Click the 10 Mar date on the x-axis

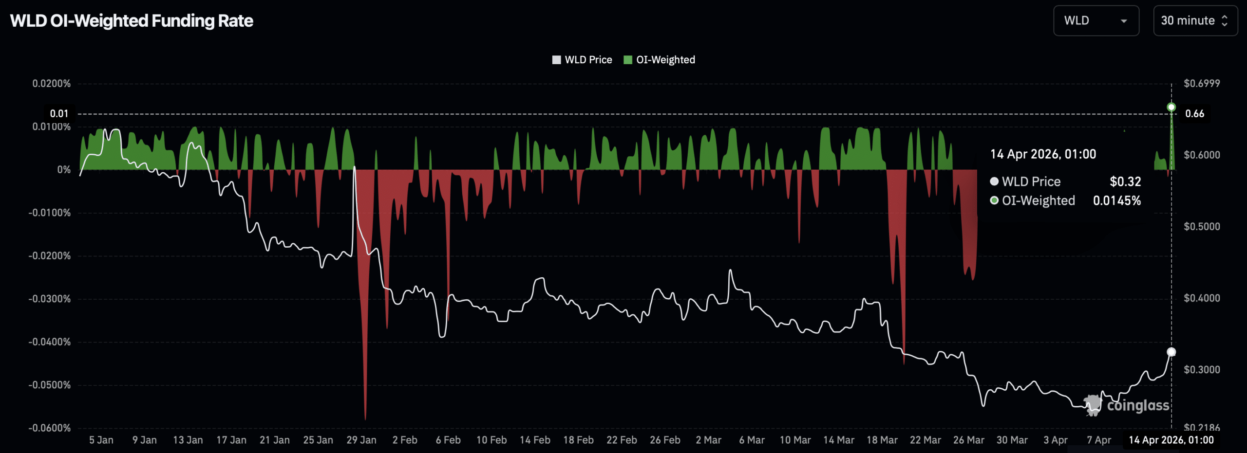coord(795,440)
